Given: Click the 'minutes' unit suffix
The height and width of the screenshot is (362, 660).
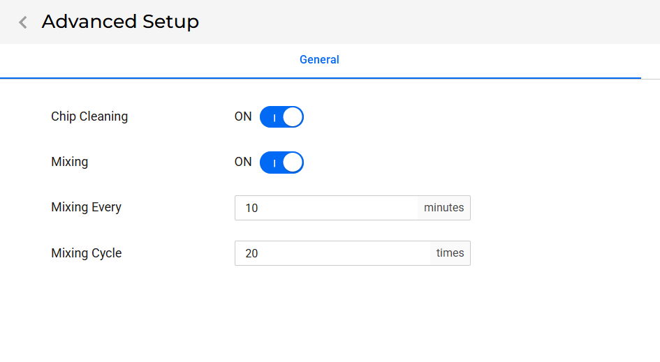Looking at the screenshot, I should [443, 208].
